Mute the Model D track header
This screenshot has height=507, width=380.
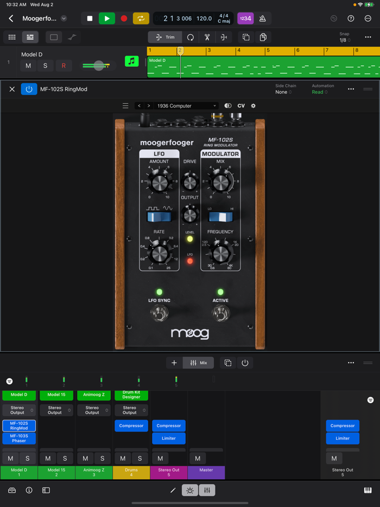[28, 66]
